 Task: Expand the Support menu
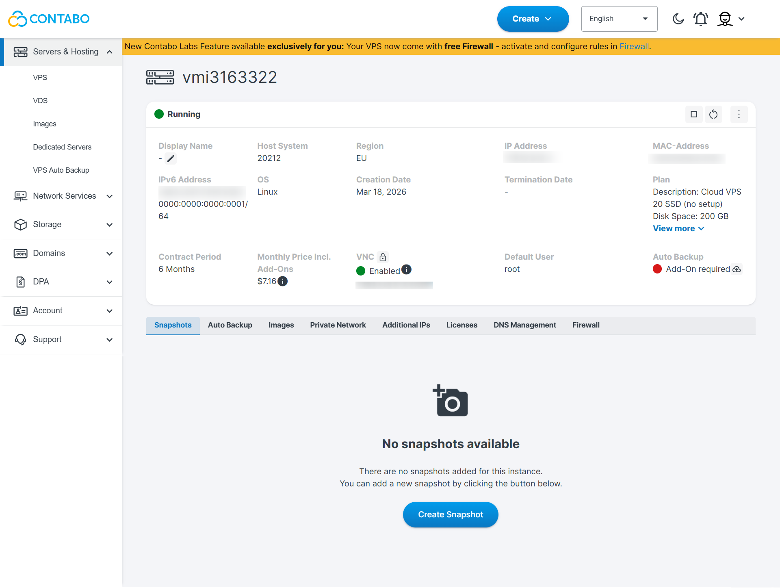110,340
